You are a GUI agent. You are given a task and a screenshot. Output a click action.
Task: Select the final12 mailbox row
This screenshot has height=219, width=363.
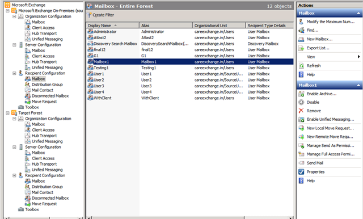click(190, 49)
